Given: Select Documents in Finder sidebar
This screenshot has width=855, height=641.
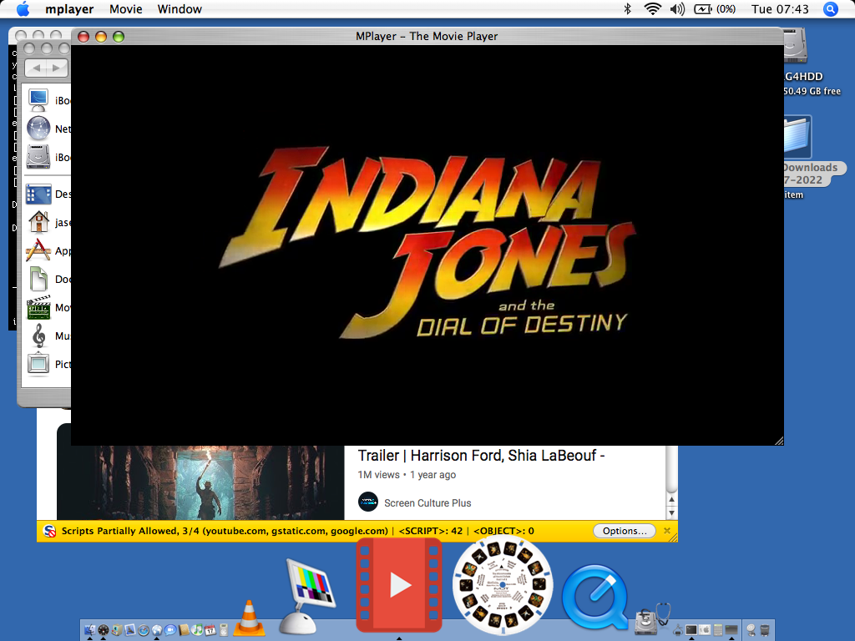Looking at the screenshot, I should coord(38,279).
